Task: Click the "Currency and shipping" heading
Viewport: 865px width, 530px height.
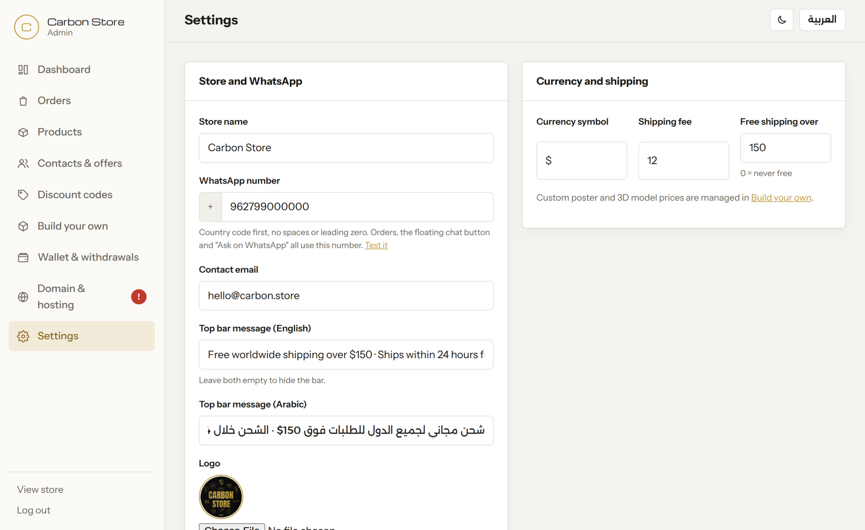Action: tap(592, 81)
